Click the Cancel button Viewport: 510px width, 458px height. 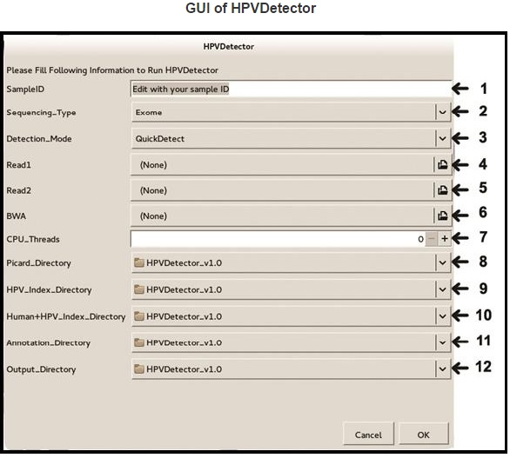pos(368,435)
